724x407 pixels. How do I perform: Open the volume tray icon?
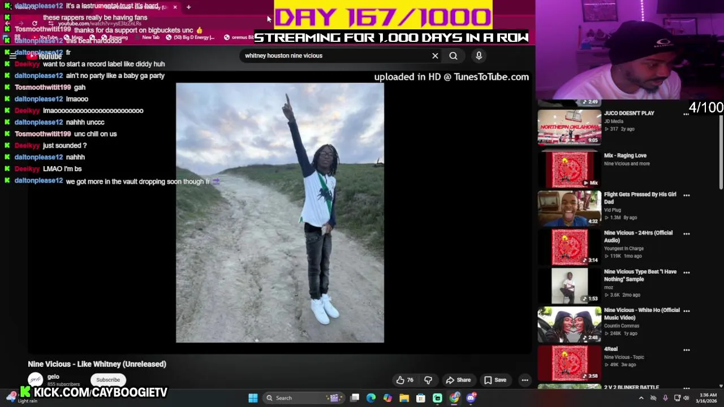[686, 398]
